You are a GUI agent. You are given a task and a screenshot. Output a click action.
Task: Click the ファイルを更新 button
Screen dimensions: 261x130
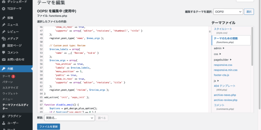click(x=49, y=127)
